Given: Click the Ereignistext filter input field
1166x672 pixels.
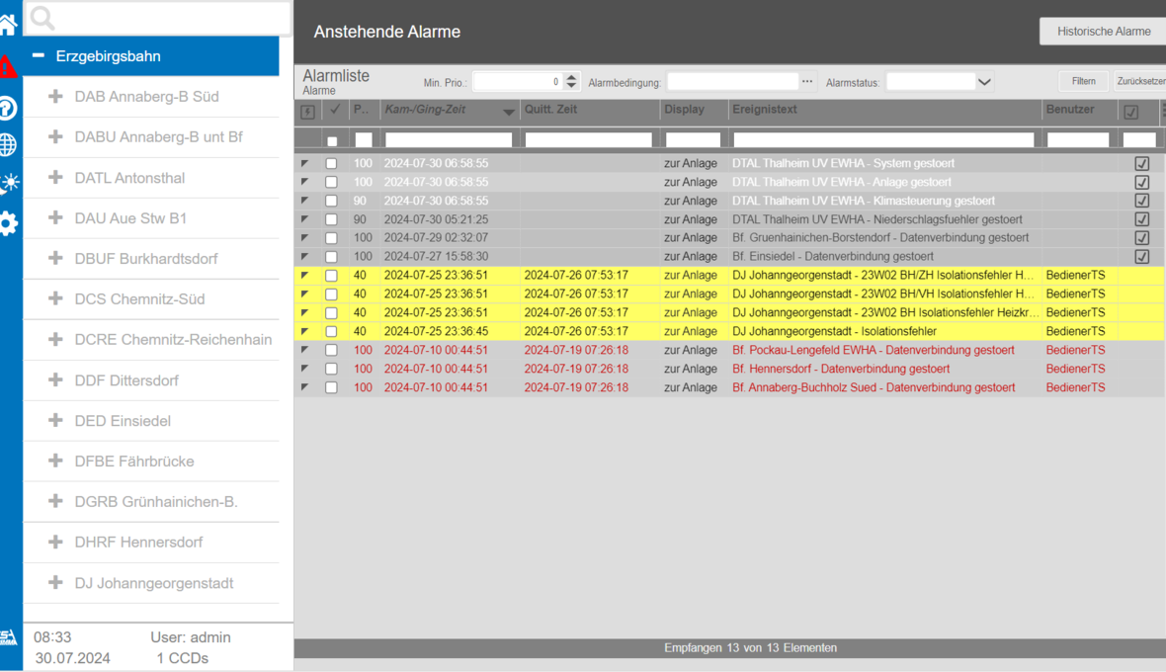Looking at the screenshot, I should coord(882,140).
